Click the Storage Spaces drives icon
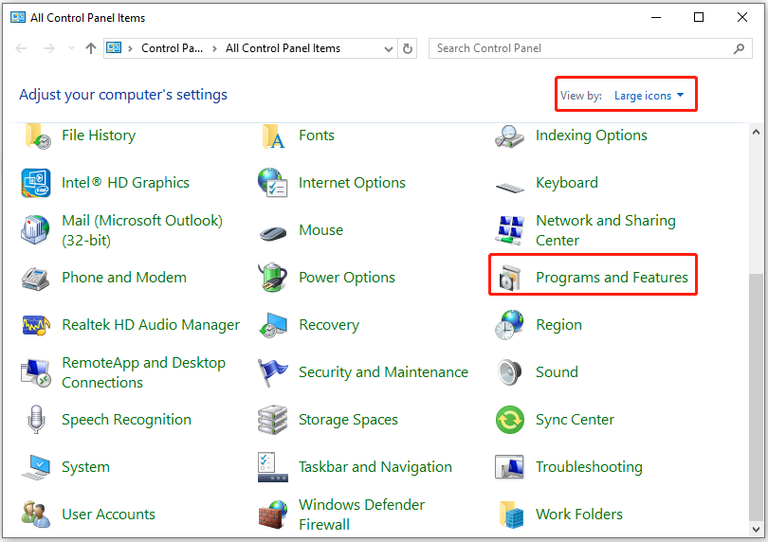The height and width of the screenshot is (542, 768). (x=273, y=420)
